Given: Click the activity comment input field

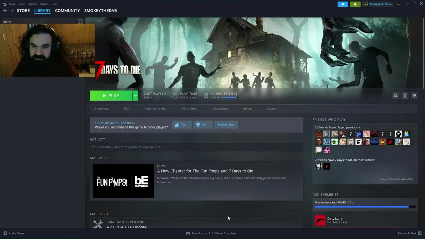Looking at the screenshot, I should (x=197, y=147).
